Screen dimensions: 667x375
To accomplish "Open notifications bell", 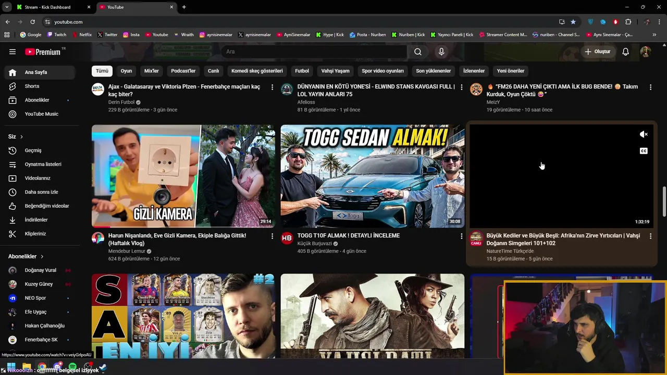I will pos(626,52).
